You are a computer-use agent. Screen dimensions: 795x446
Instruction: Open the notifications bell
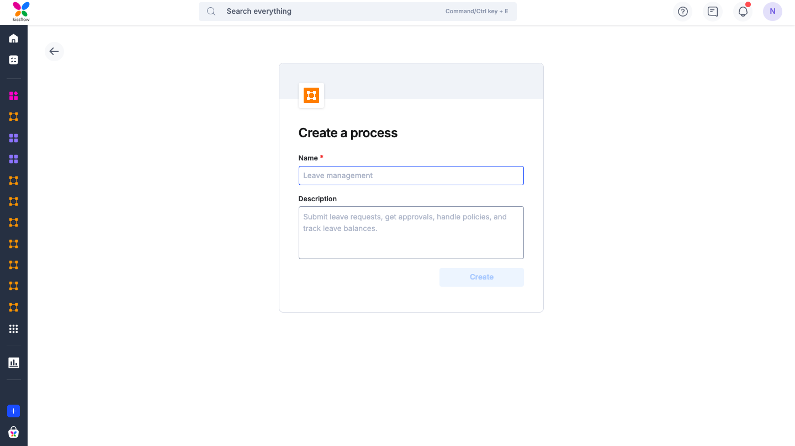point(743,12)
